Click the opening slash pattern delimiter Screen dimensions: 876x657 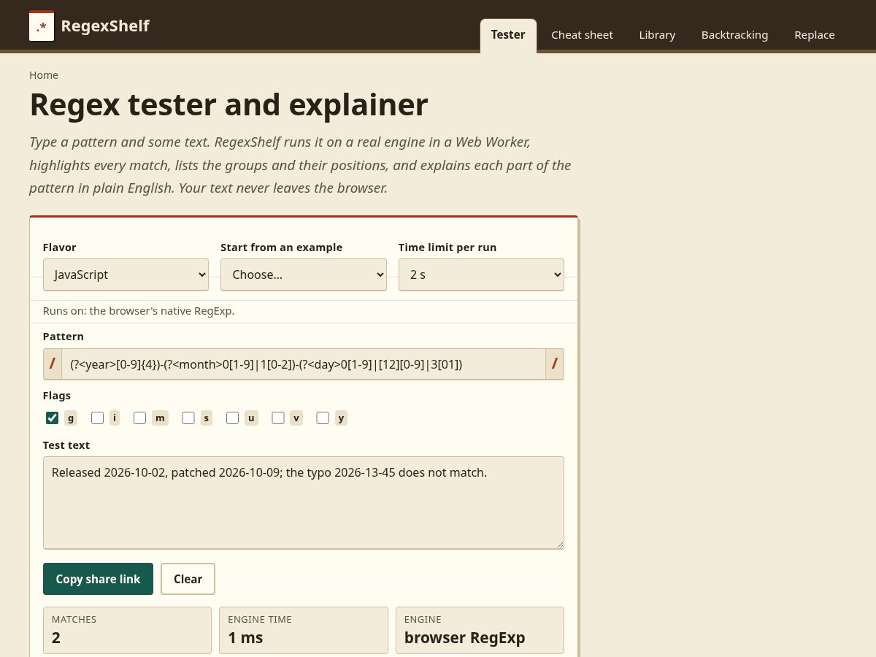click(x=53, y=364)
